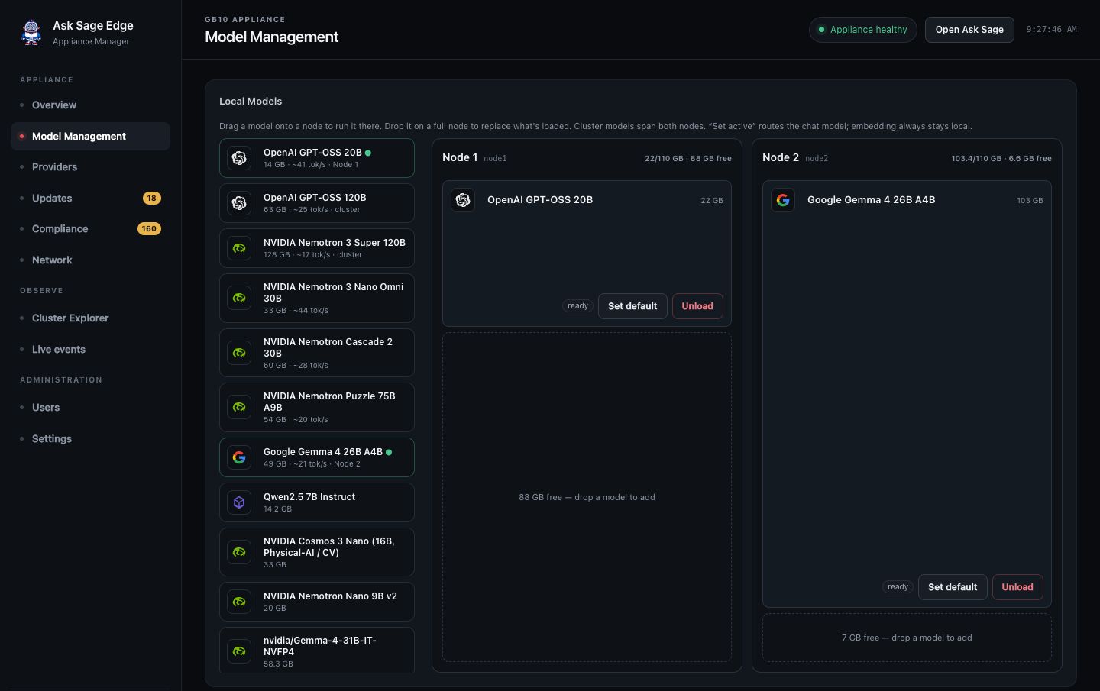Click the GB10 APPLIANCE header label
This screenshot has height=691, width=1100.
(245, 20)
